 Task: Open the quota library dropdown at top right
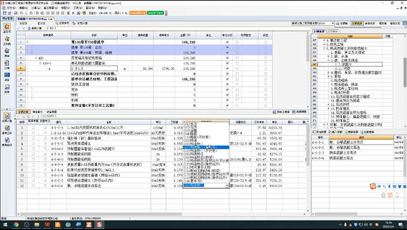point(333,23)
